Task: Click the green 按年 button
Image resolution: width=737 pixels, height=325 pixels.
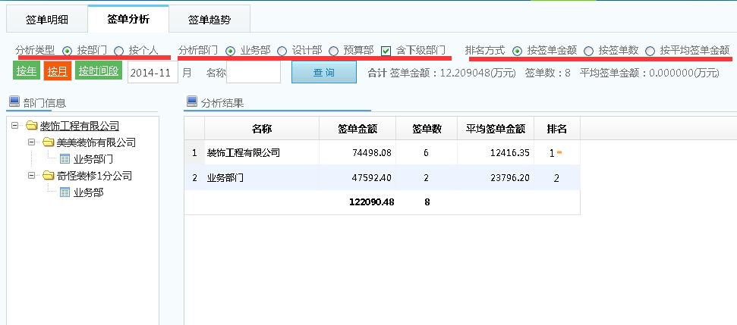Action: (26, 71)
